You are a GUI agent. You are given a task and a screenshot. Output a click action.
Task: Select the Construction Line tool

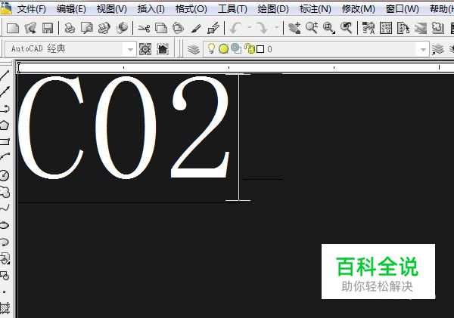5,92
